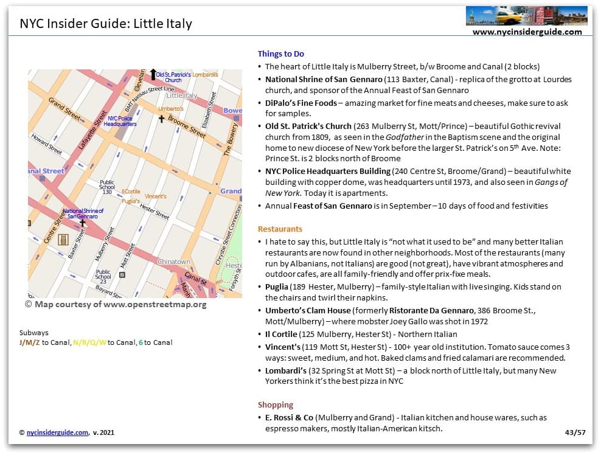Image resolution: width=601 pixels, height=455 pixels.
Task: Click the nycinsiderguide.com footer link
Action: (58, 432)
